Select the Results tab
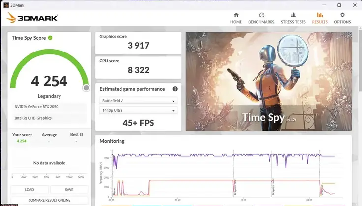This screenshot has height=206, width=362. point(320,18)
